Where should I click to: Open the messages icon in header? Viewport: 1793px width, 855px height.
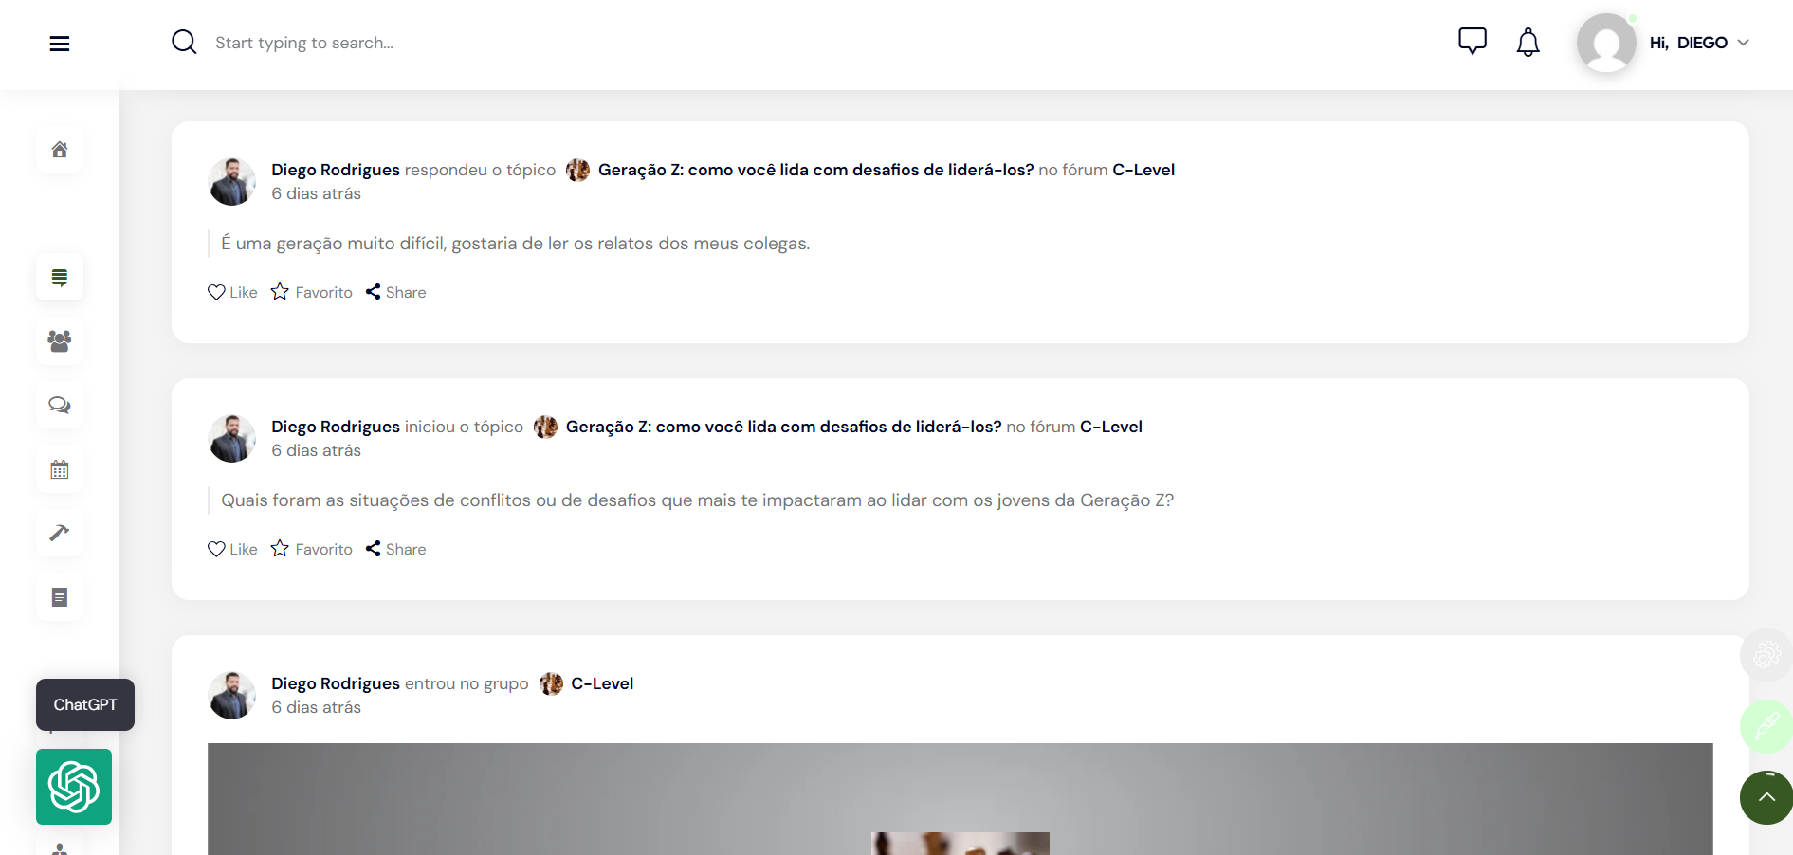[1472, 42]
